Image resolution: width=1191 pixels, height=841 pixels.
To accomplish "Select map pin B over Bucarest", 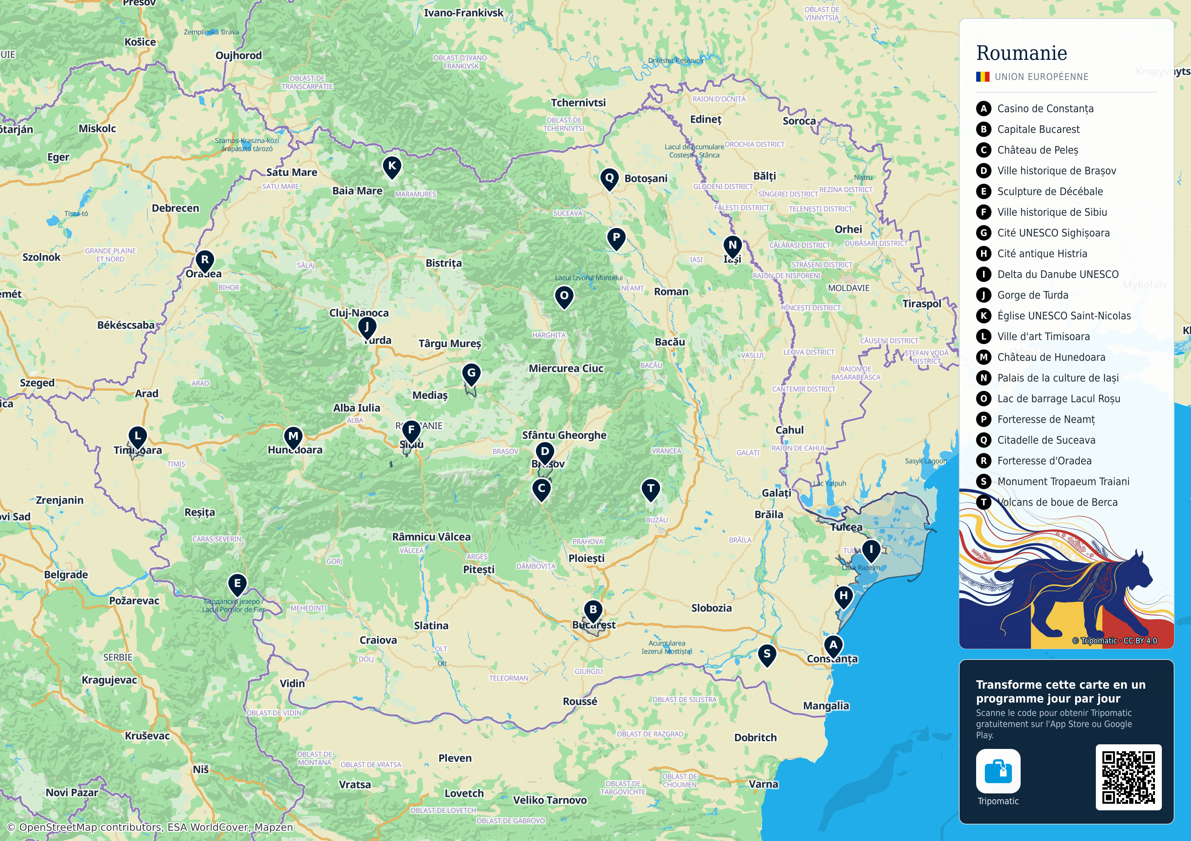I will [x=593, y=611].
